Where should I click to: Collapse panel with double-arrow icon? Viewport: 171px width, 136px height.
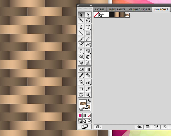pyautogui.click(x=91, y=5)
